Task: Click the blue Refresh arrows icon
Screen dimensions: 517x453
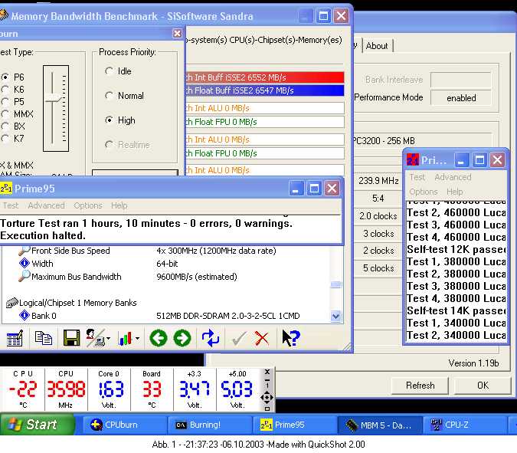Action: coord(211,338)
